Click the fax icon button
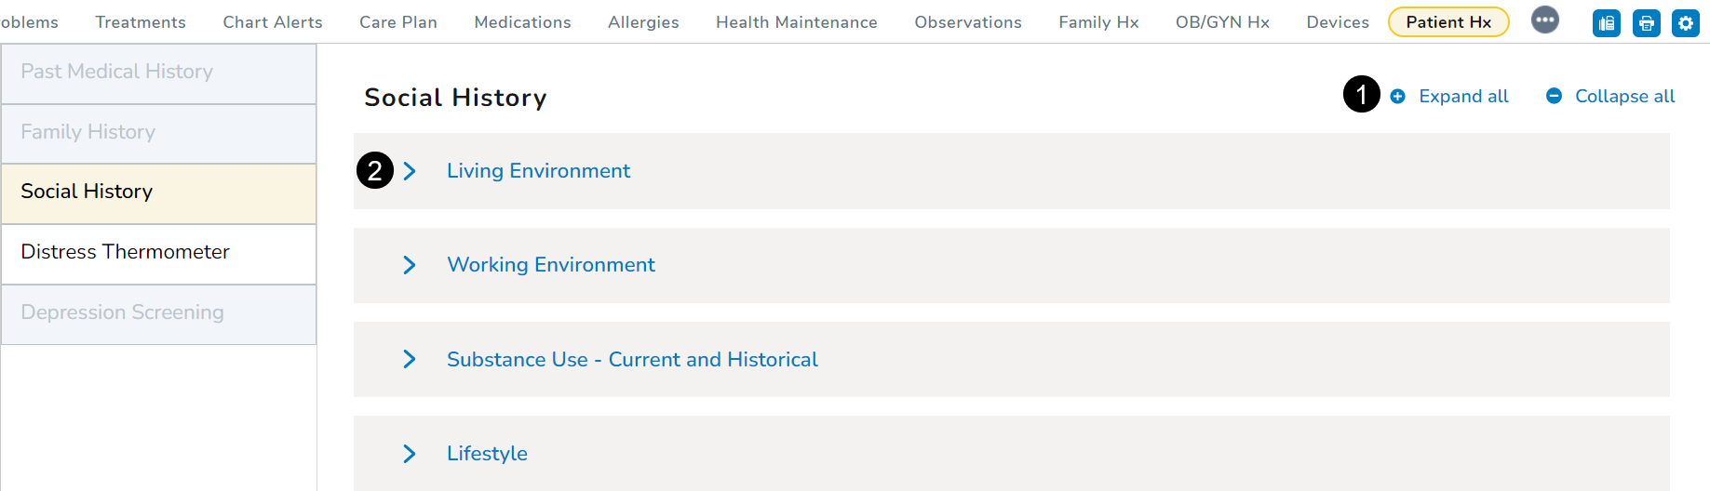This screenshot has height=491, width=1710. tap(1607, 23)
